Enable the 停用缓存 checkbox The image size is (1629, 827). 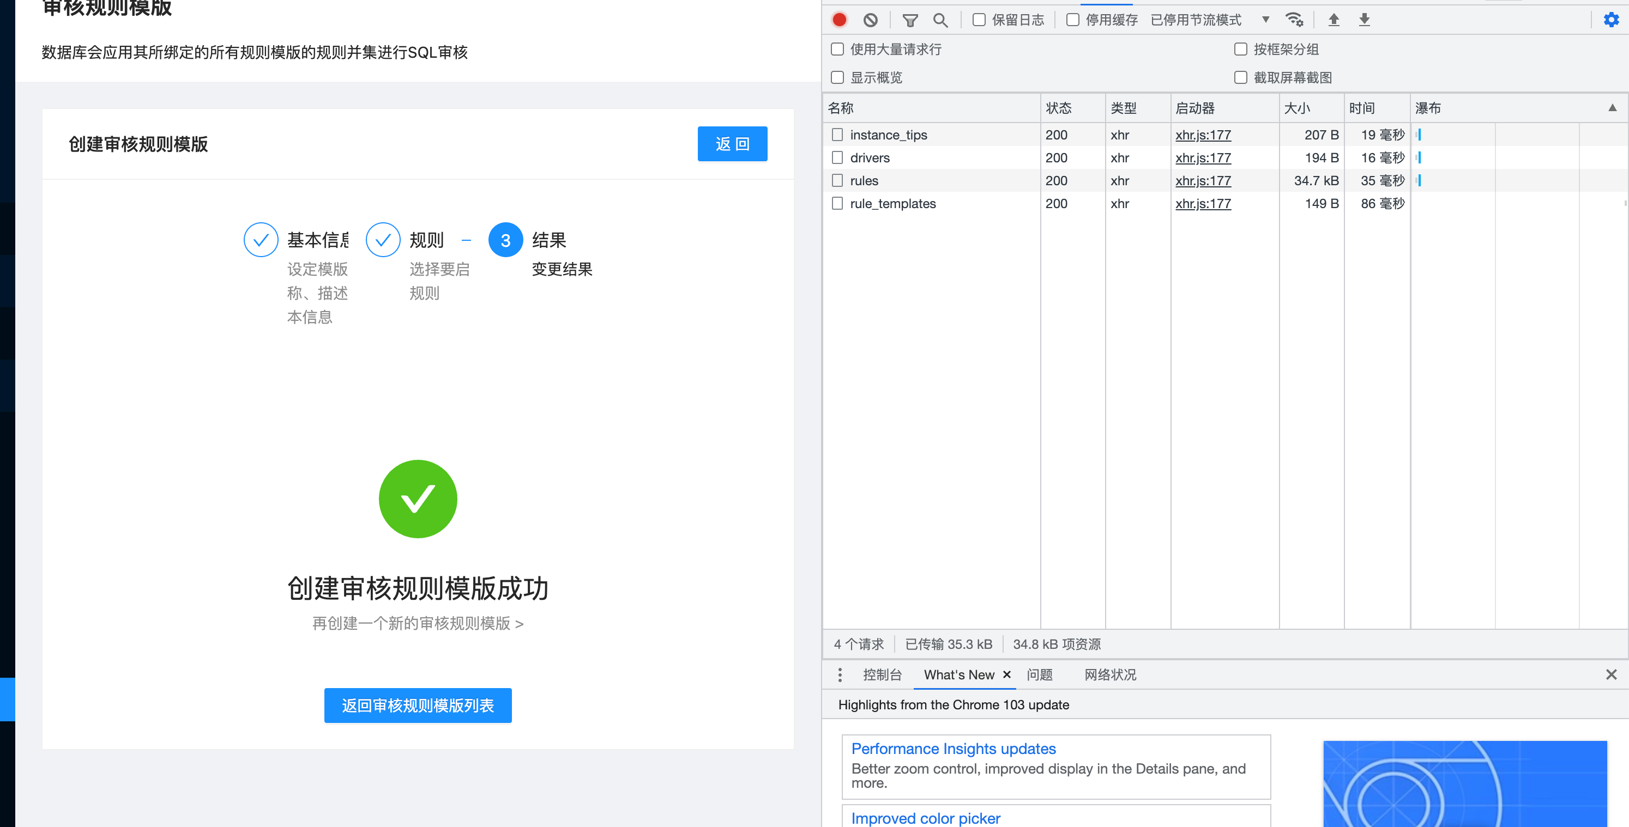(1072, 20)
